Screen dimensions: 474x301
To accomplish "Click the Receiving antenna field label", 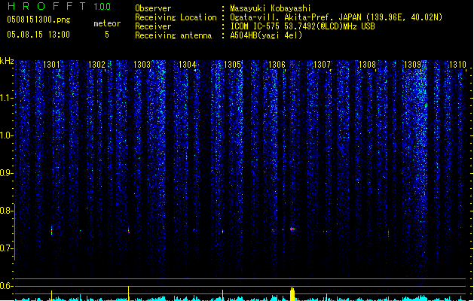I will click(173, 35).
